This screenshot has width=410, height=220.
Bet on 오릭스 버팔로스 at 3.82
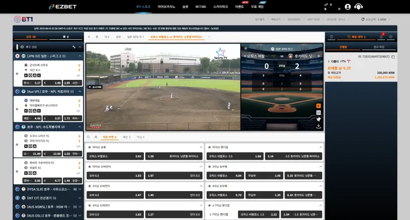[x=115, y=156]
